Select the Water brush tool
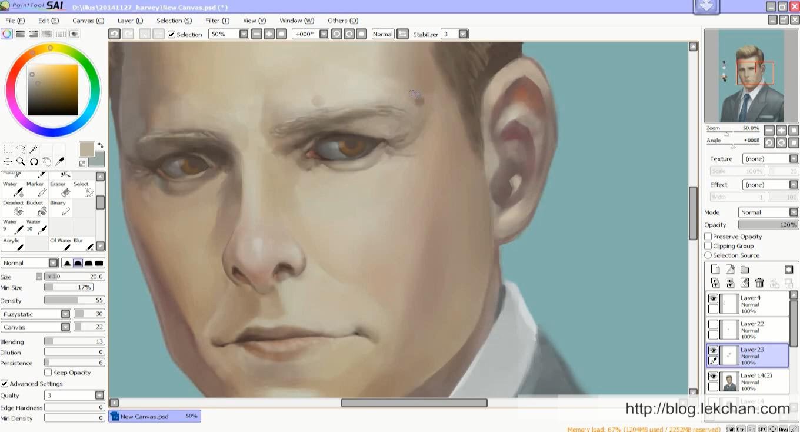 click(x=12, y=190)
